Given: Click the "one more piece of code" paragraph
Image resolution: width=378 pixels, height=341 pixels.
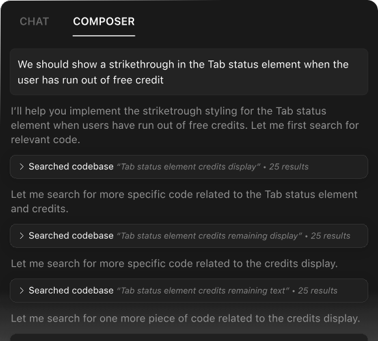Looking at the screenshot, I should pyautogui.click(x=185, y=318).
